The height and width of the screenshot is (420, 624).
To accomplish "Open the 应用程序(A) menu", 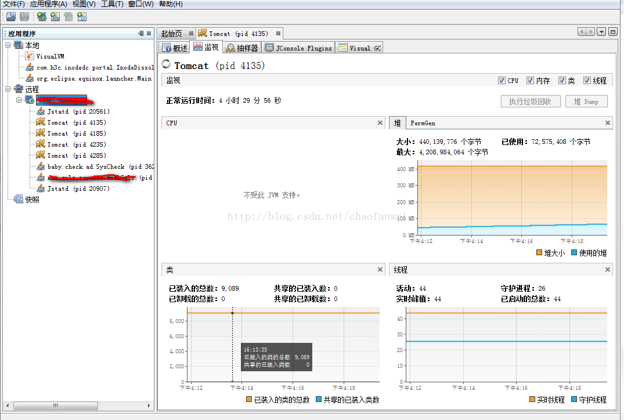I will click(49, 4).
